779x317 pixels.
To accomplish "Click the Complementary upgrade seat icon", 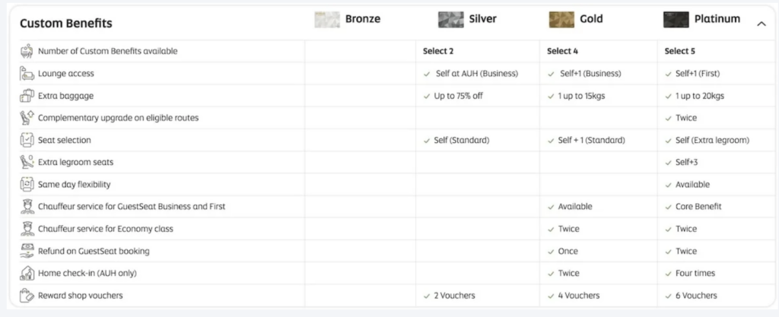I will 27,118.
